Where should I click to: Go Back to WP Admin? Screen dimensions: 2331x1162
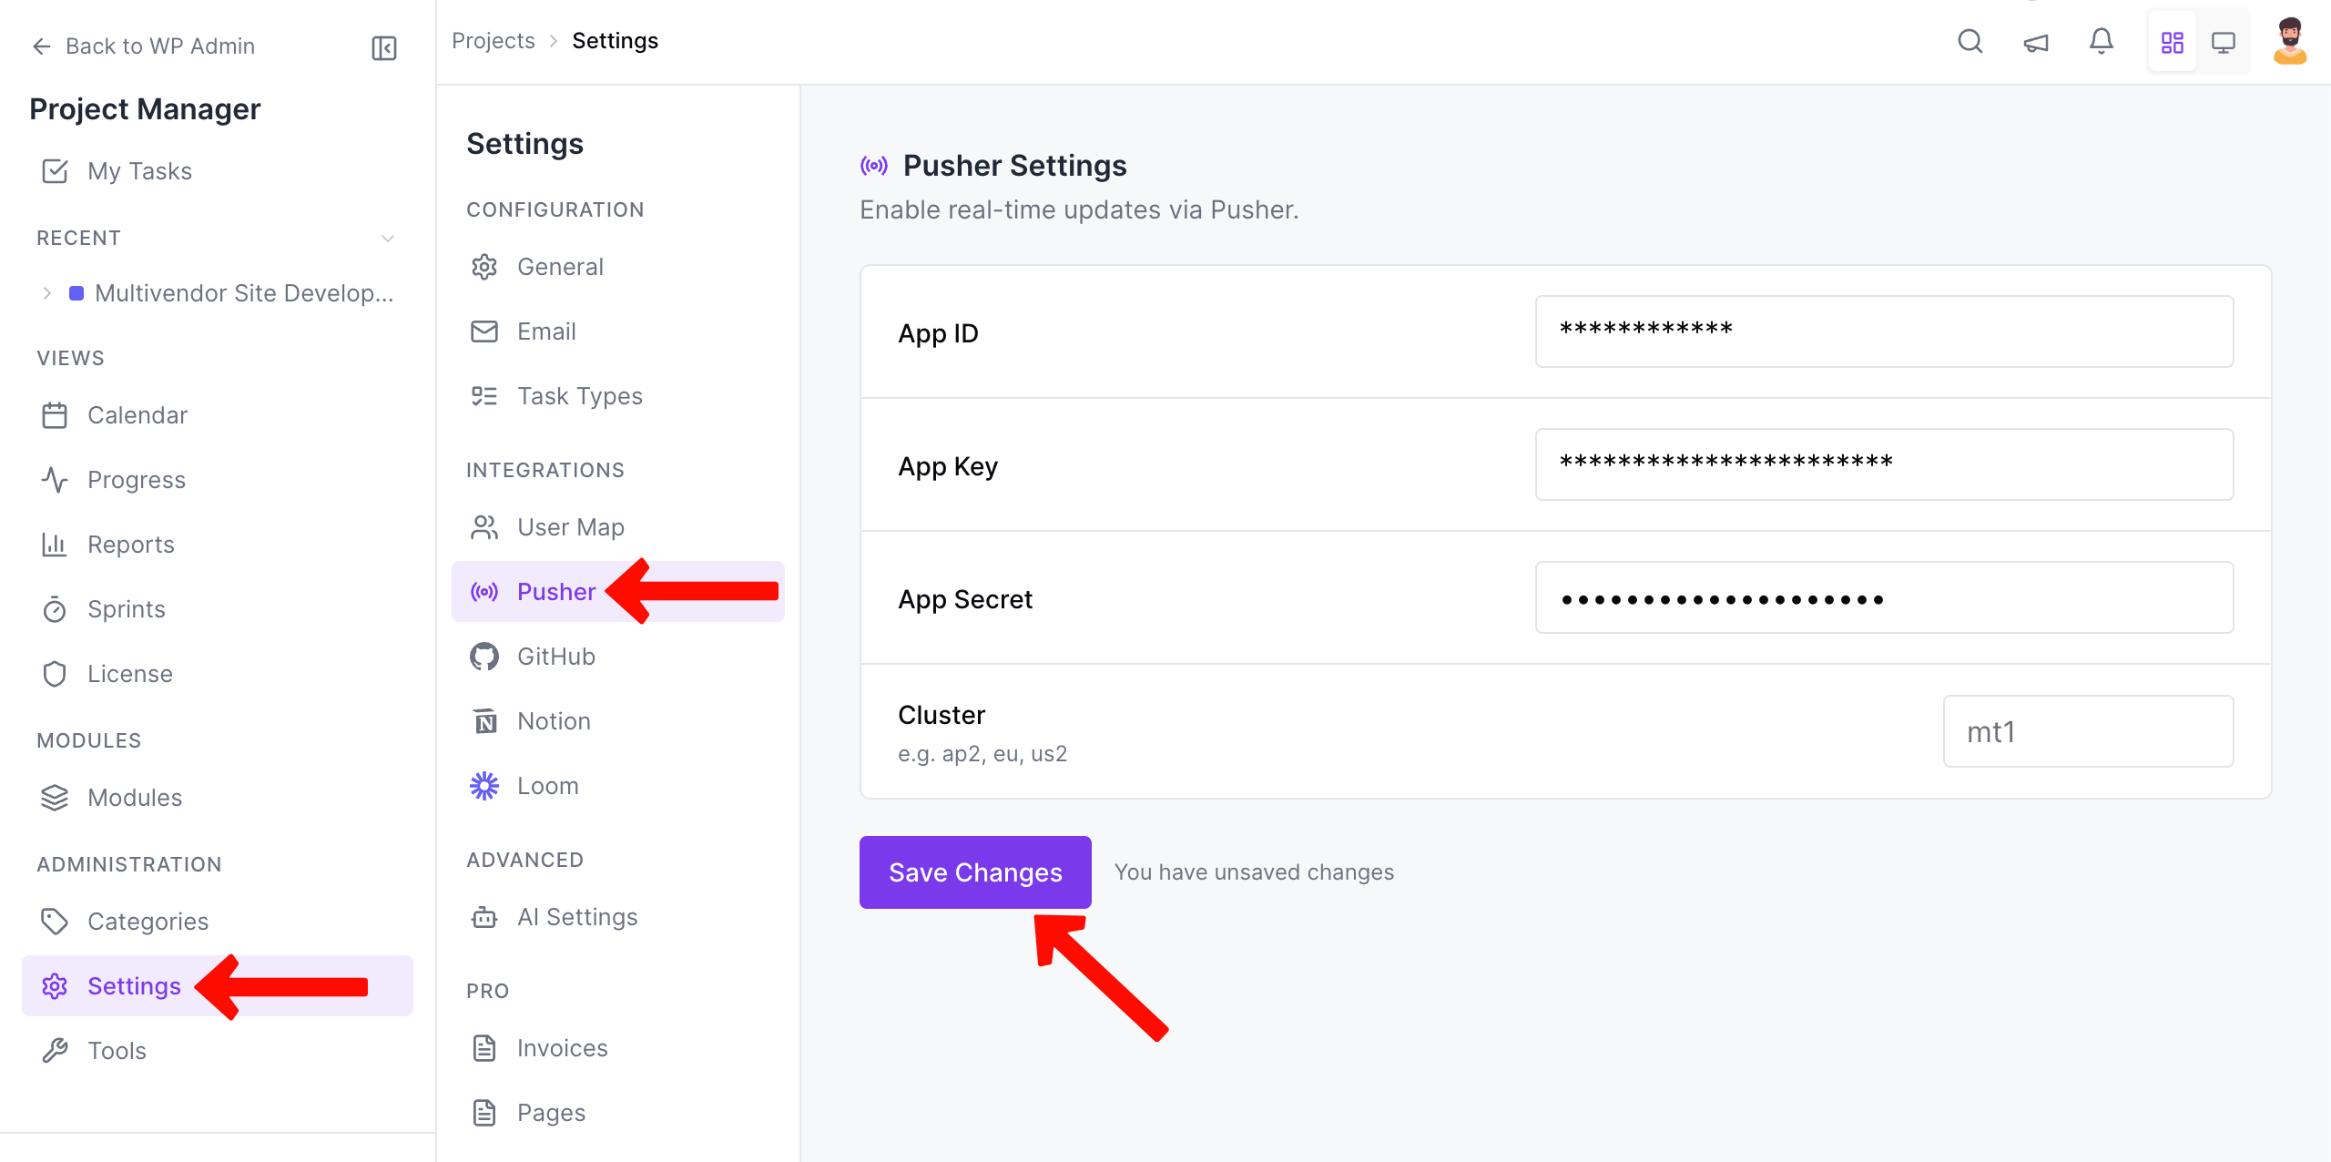tap(159, 46)
